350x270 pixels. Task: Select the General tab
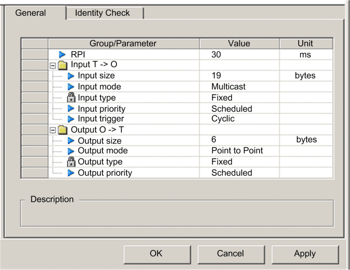(x=31, y=12)
